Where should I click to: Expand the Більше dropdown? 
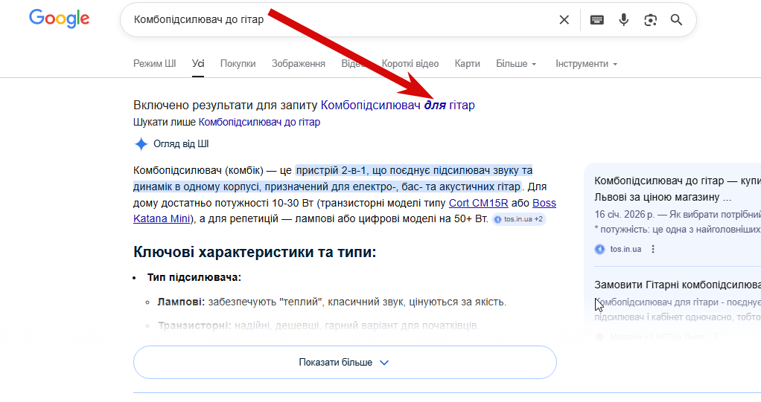coord(517,63)
